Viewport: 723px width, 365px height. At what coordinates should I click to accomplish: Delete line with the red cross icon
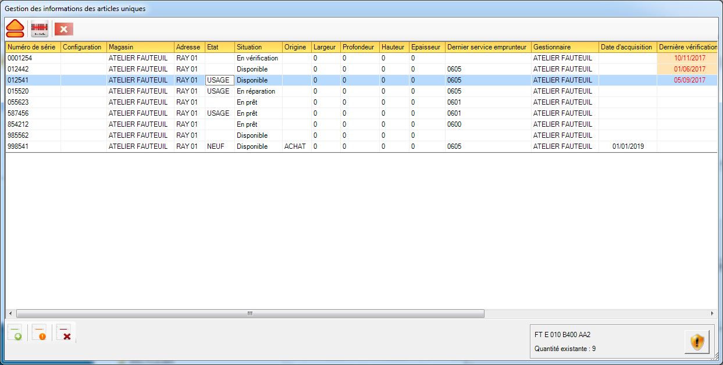[64, 333]
